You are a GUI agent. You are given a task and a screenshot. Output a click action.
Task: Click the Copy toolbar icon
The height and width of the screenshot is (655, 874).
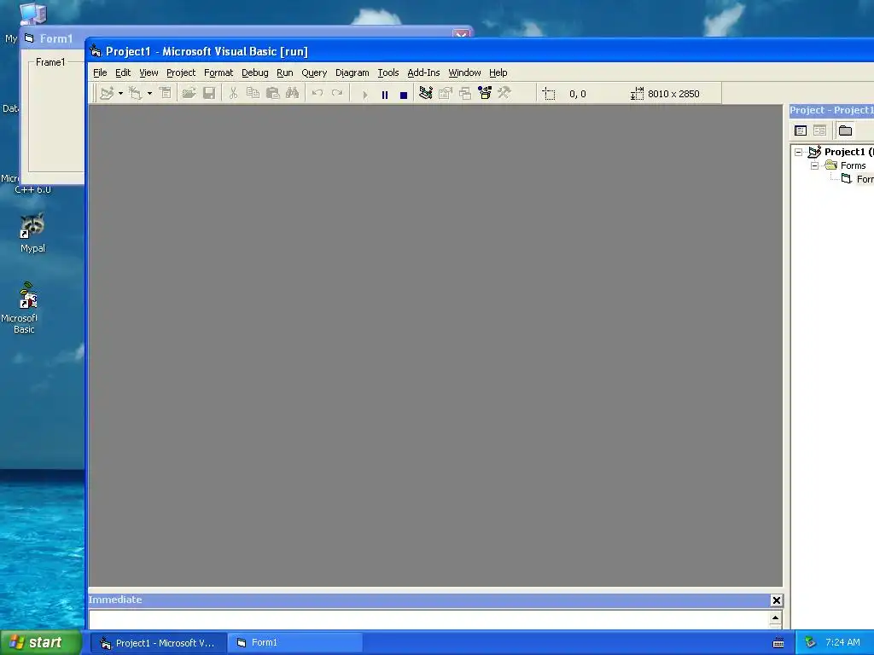coord(253,94)
